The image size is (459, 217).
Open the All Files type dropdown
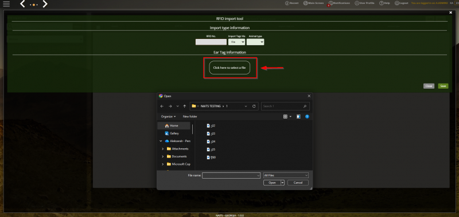pos(286,175)
